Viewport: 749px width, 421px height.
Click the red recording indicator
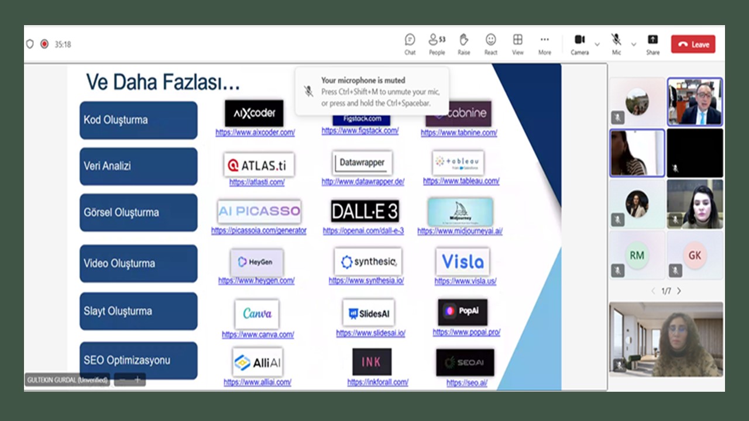tap(44, 44)
